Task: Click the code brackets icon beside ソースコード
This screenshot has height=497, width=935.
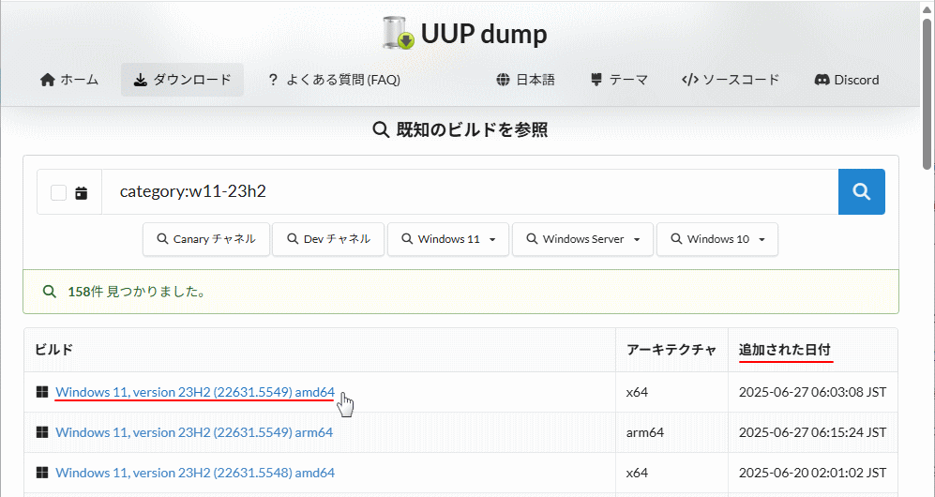Action: tap(690, 80)
